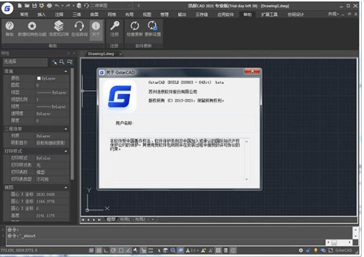Click the linetype ByLayer value field

52,92
